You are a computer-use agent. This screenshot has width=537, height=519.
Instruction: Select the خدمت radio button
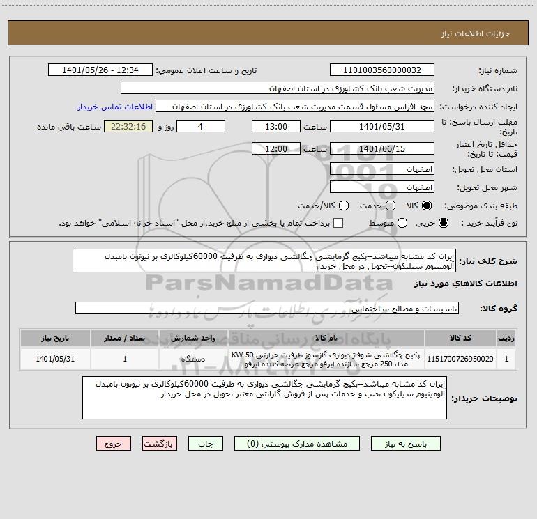(x=391, y=206)
